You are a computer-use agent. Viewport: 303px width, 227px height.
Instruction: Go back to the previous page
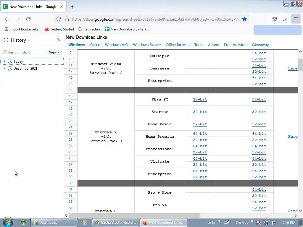pyautogui.click(x=7, y=19)
